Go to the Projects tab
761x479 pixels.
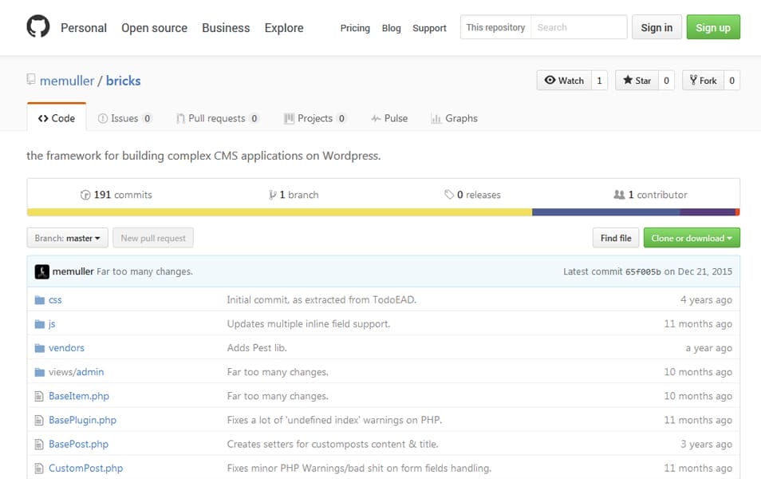pos(315,118)
